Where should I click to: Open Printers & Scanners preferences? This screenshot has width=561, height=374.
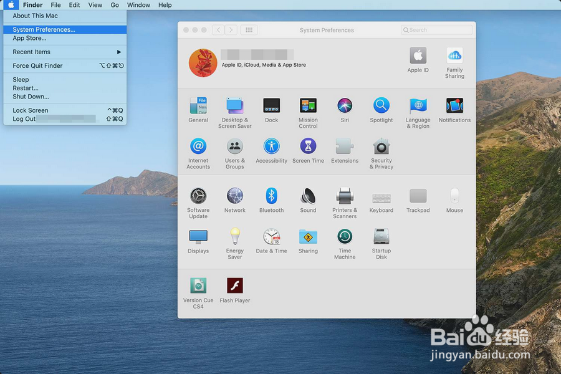345,203
